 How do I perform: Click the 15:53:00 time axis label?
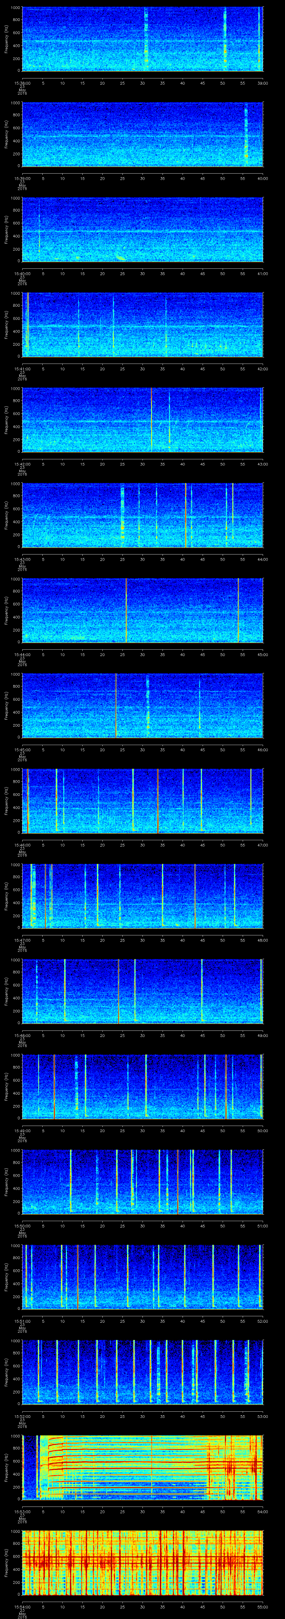(x=22, y=1511)
